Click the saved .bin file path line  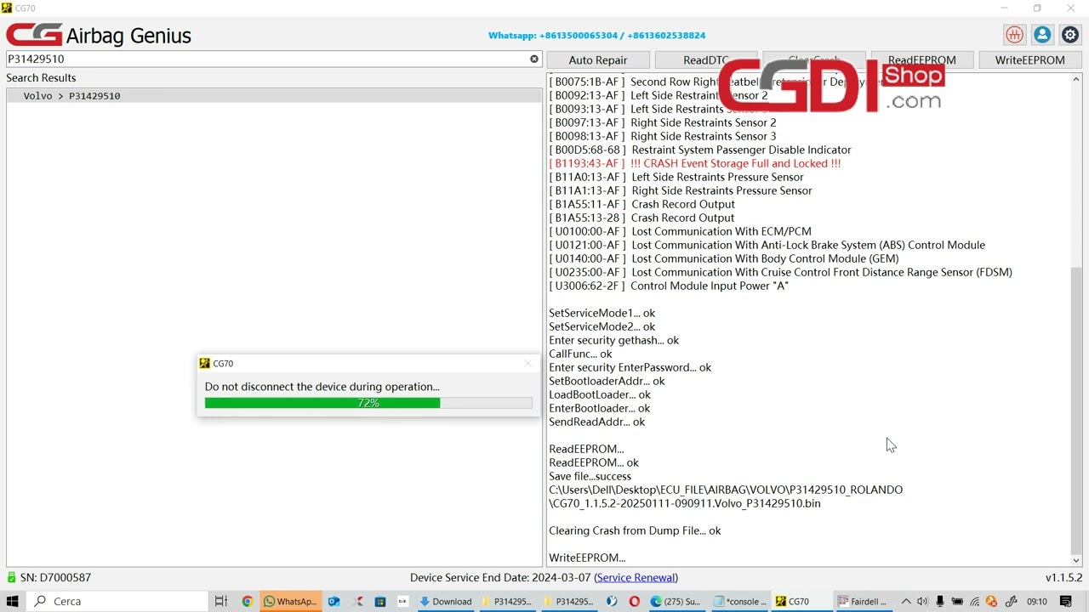(726, 496)
